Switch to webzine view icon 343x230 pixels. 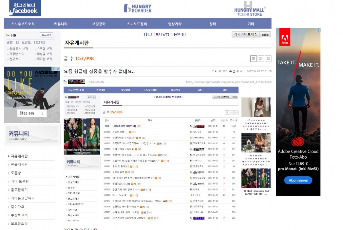(x=261, y=59)
